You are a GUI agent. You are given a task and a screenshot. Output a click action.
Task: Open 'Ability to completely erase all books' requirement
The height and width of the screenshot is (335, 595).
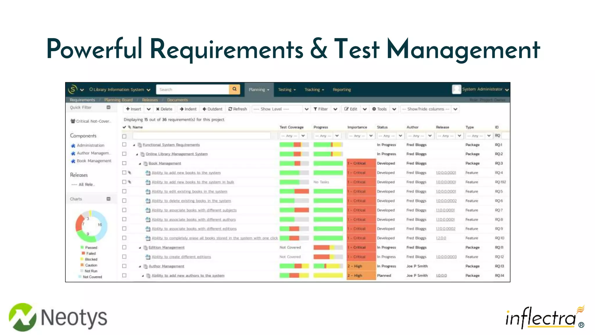215,238
